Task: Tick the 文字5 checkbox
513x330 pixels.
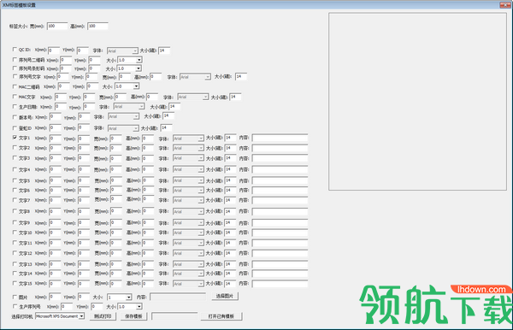Action: (x=15, y=180)
